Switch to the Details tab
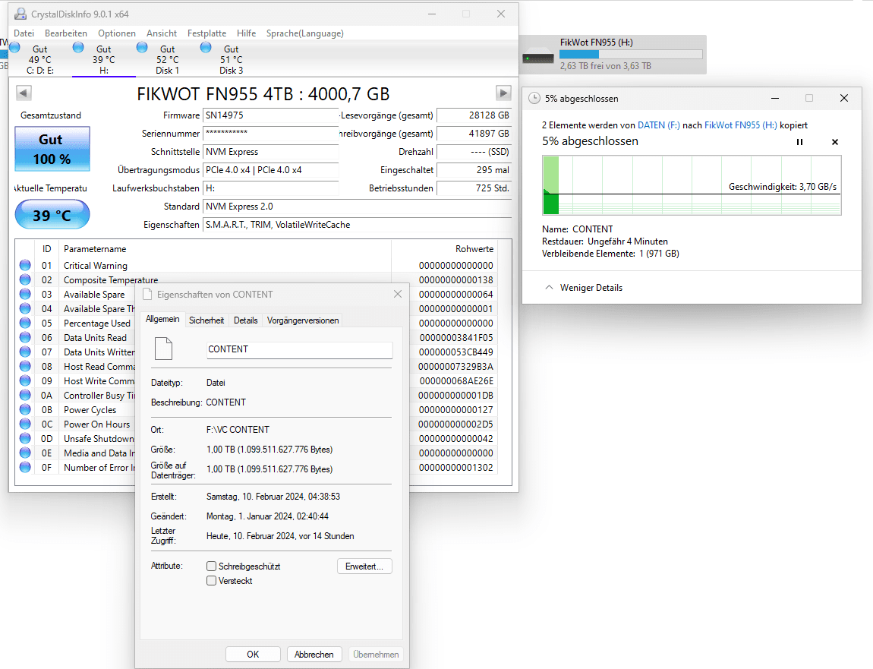Image resolution: width=873 pixels, height=669 pixels. click(245, 320)
